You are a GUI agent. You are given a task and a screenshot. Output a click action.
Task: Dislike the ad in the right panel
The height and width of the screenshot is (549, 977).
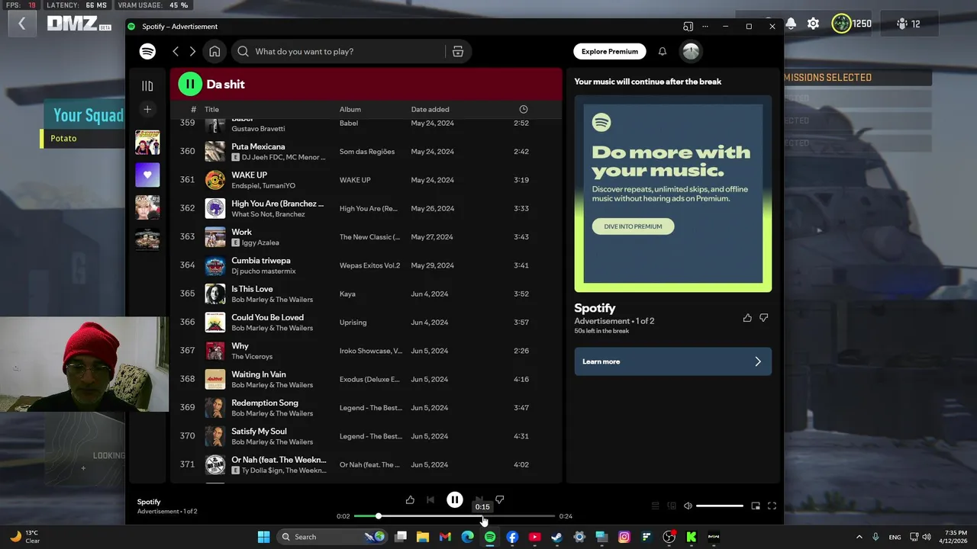[x=764, y=317]
